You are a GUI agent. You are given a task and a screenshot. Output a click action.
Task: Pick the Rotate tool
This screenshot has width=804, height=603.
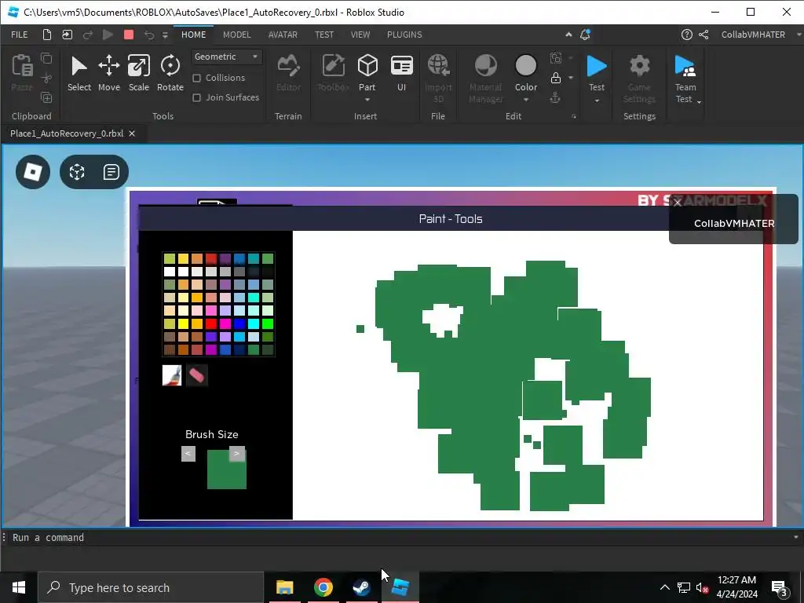pyautogui.click(x=170, y=73)
